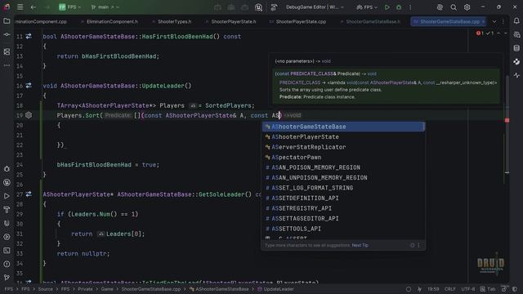523x294 pixels.
Task: Open the Terminal tool window
Action: pos(7,251)
